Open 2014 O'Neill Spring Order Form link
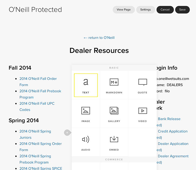The height and width of the screenshot is (170, 196). 41,147
